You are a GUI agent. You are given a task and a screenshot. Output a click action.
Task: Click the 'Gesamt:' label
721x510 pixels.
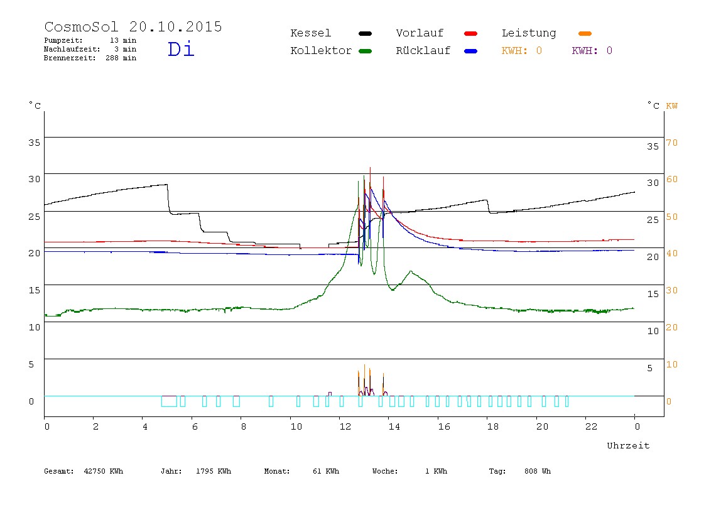[59, 471]
